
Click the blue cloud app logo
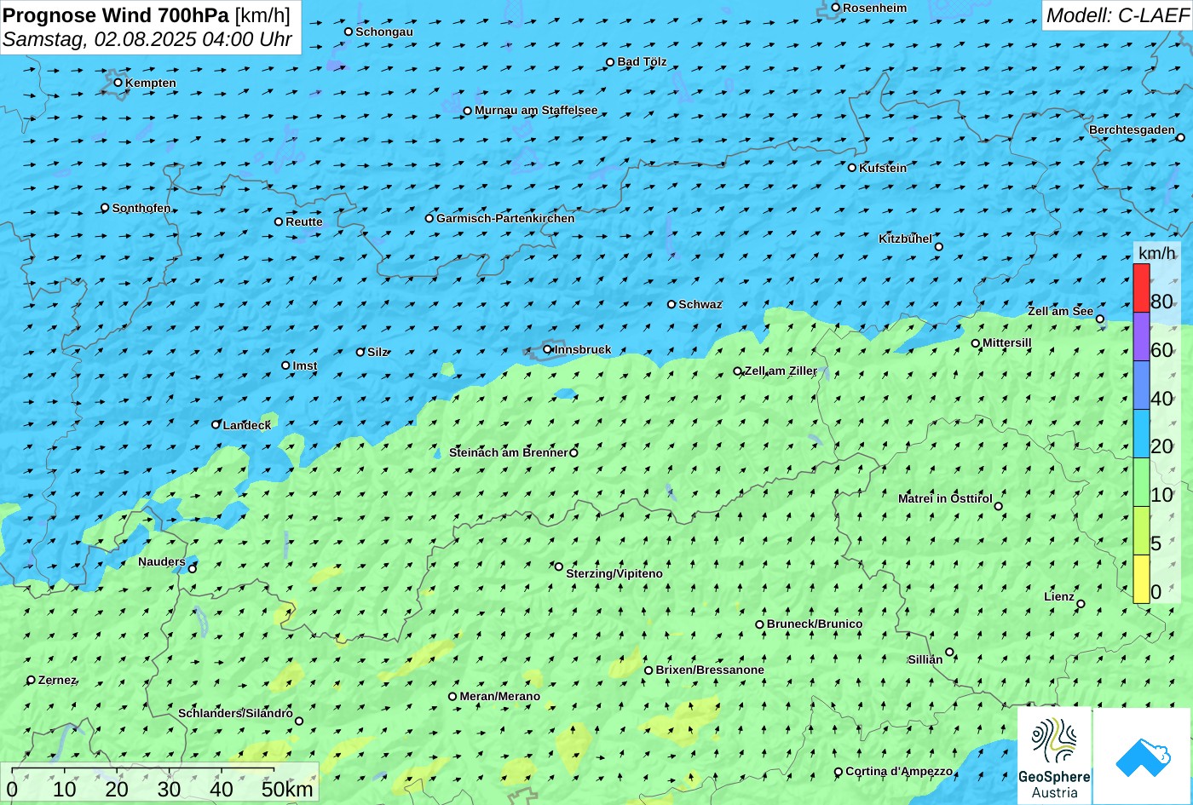click(1142, 756)
